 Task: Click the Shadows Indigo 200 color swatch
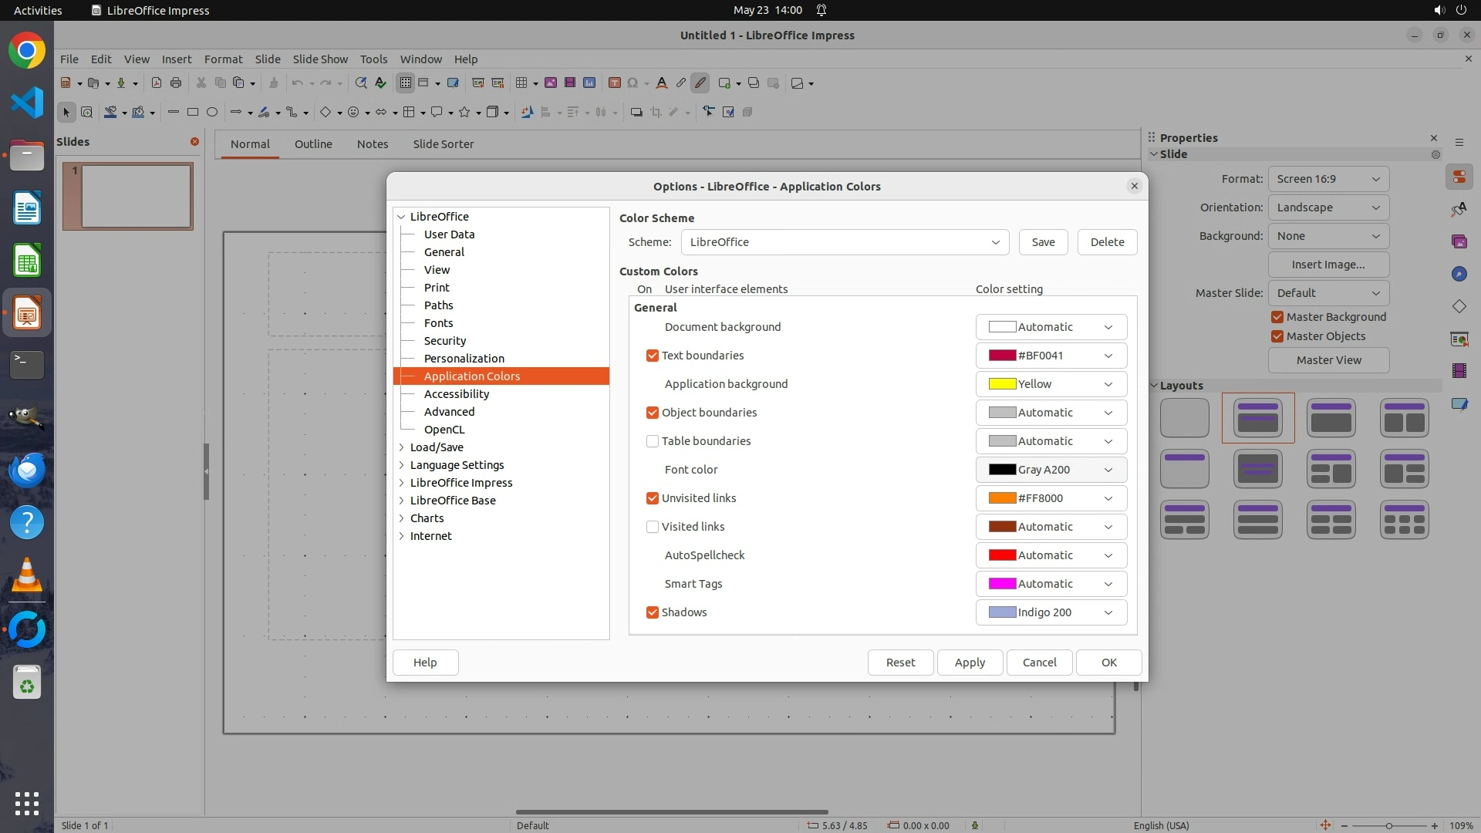click(x=1002, y=612)
